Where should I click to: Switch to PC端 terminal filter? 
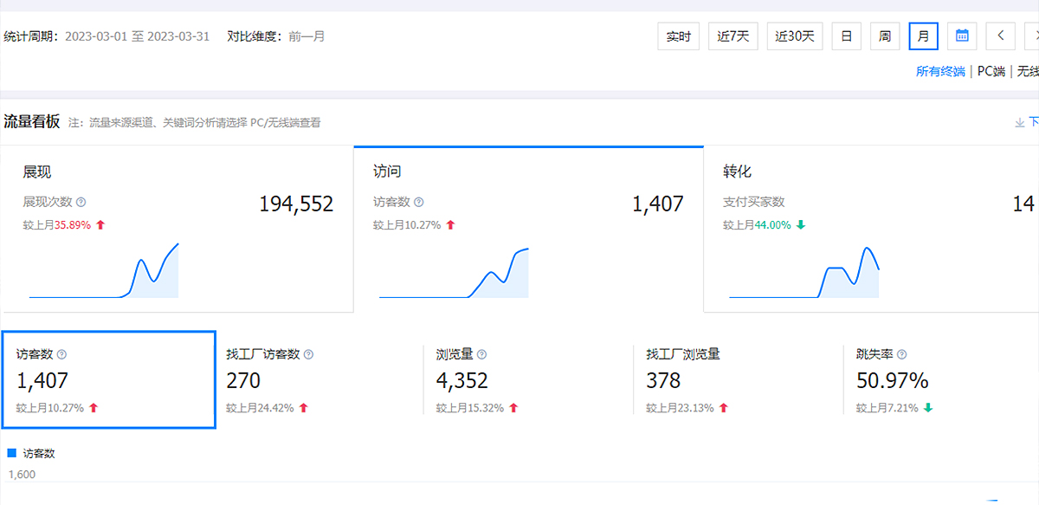click(991, 72)
